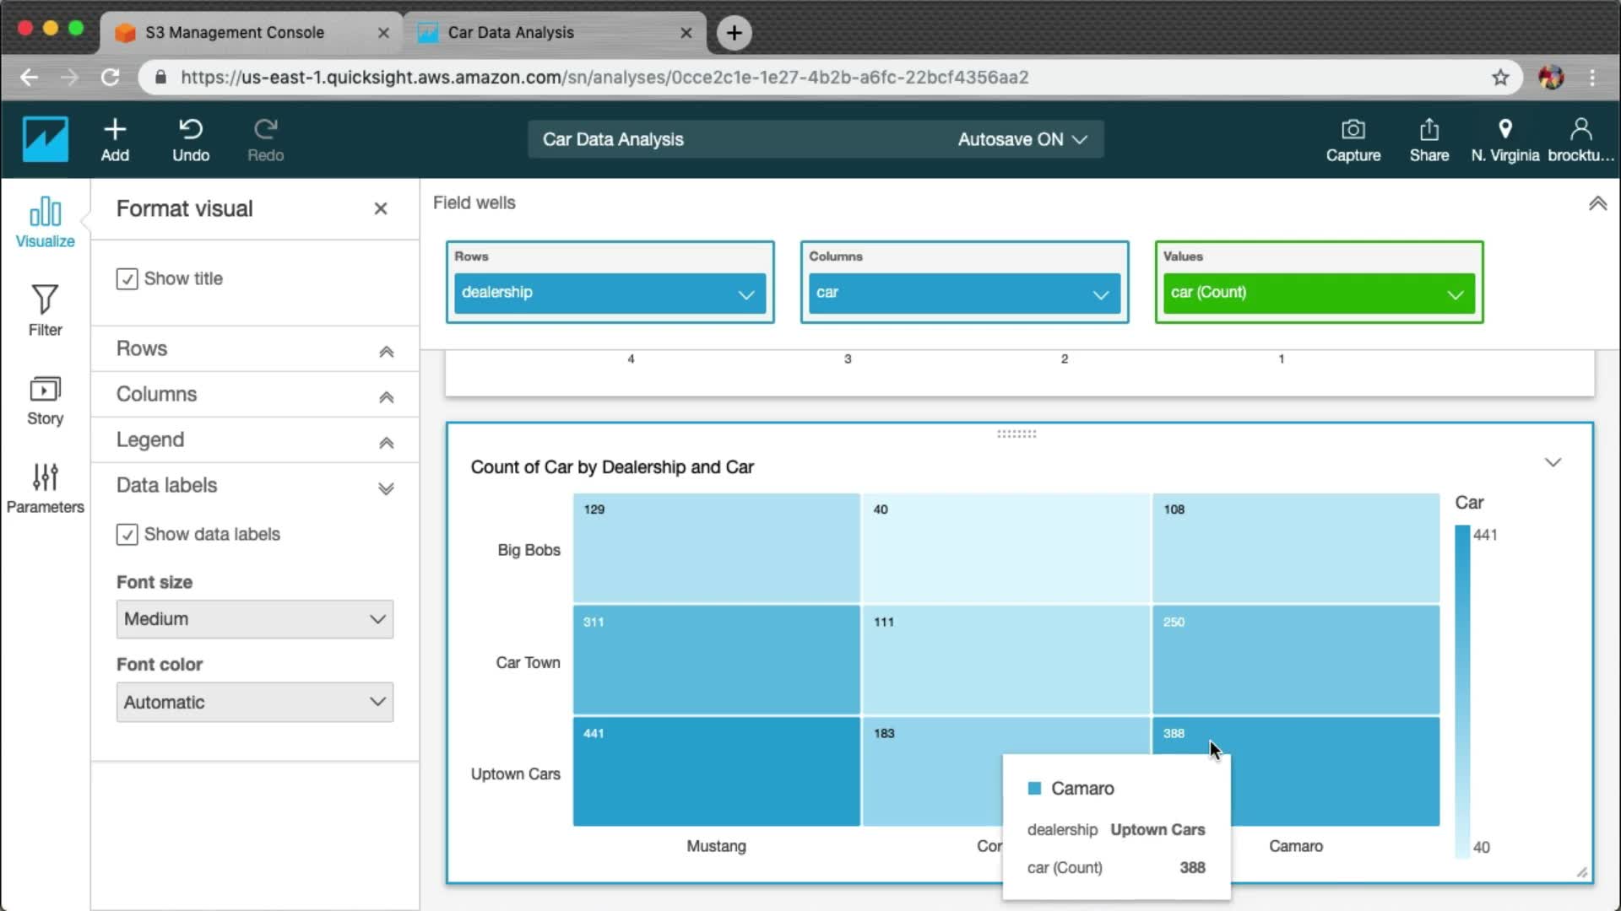Screen dimensions: 1621x911
Task: Click the Uptown Cars Mustang 441 cell
Action: 716,771
